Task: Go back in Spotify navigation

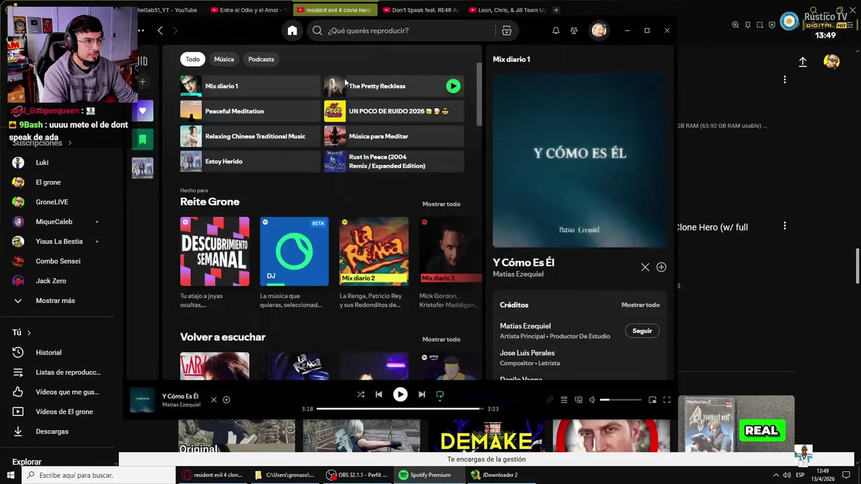Action: coord(160,30)
